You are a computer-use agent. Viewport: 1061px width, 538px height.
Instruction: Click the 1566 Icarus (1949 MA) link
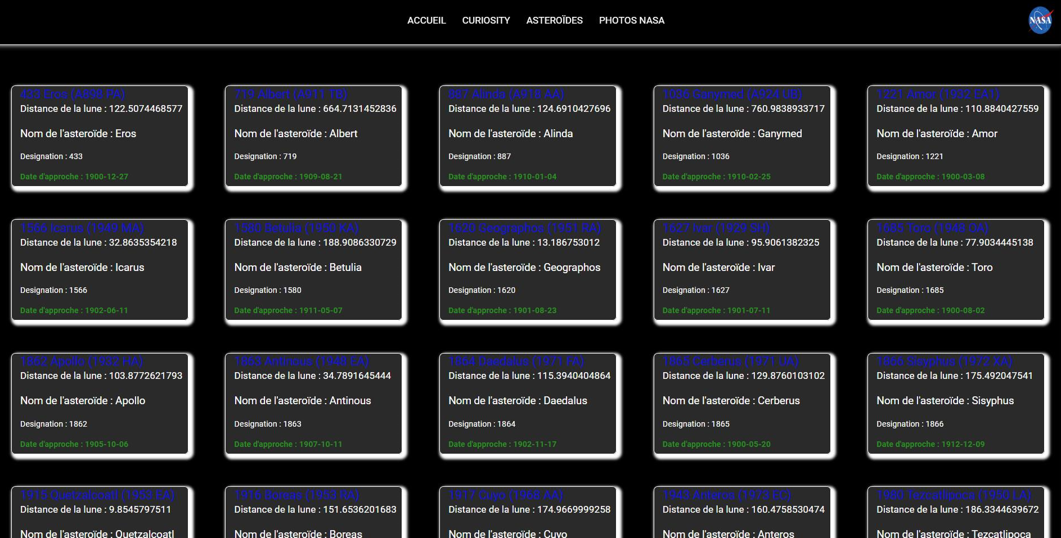point(82,228)
